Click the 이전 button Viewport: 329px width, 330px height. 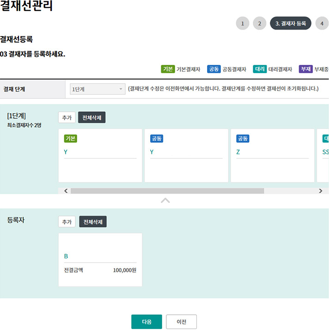[x=182, y=322]
